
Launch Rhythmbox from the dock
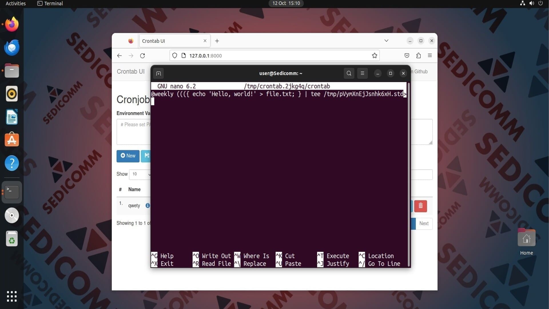[12, 94]
